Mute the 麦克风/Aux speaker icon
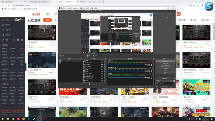This screenshot has height=121, width=215. pyautogui.click(x=148, y=65)
